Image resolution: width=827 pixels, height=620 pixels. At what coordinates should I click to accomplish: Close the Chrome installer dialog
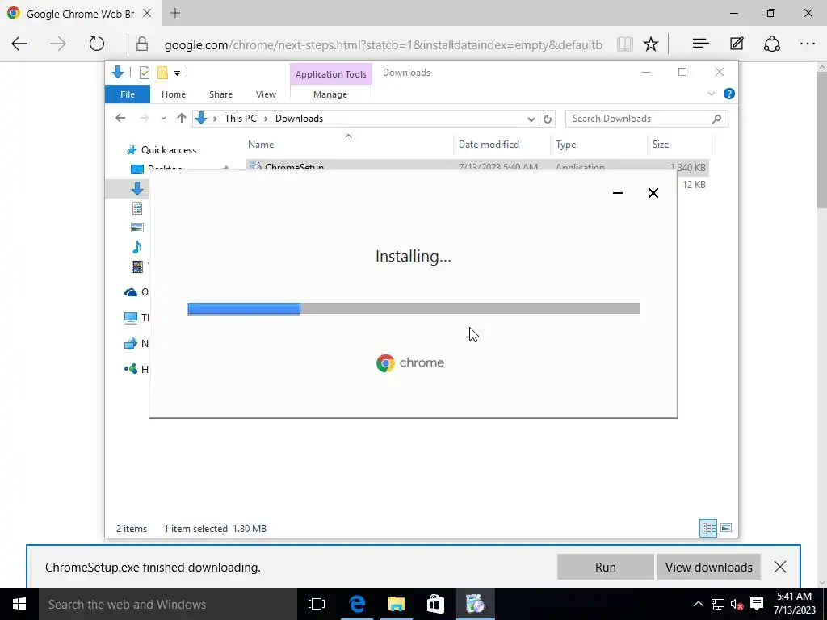[653, 193]
